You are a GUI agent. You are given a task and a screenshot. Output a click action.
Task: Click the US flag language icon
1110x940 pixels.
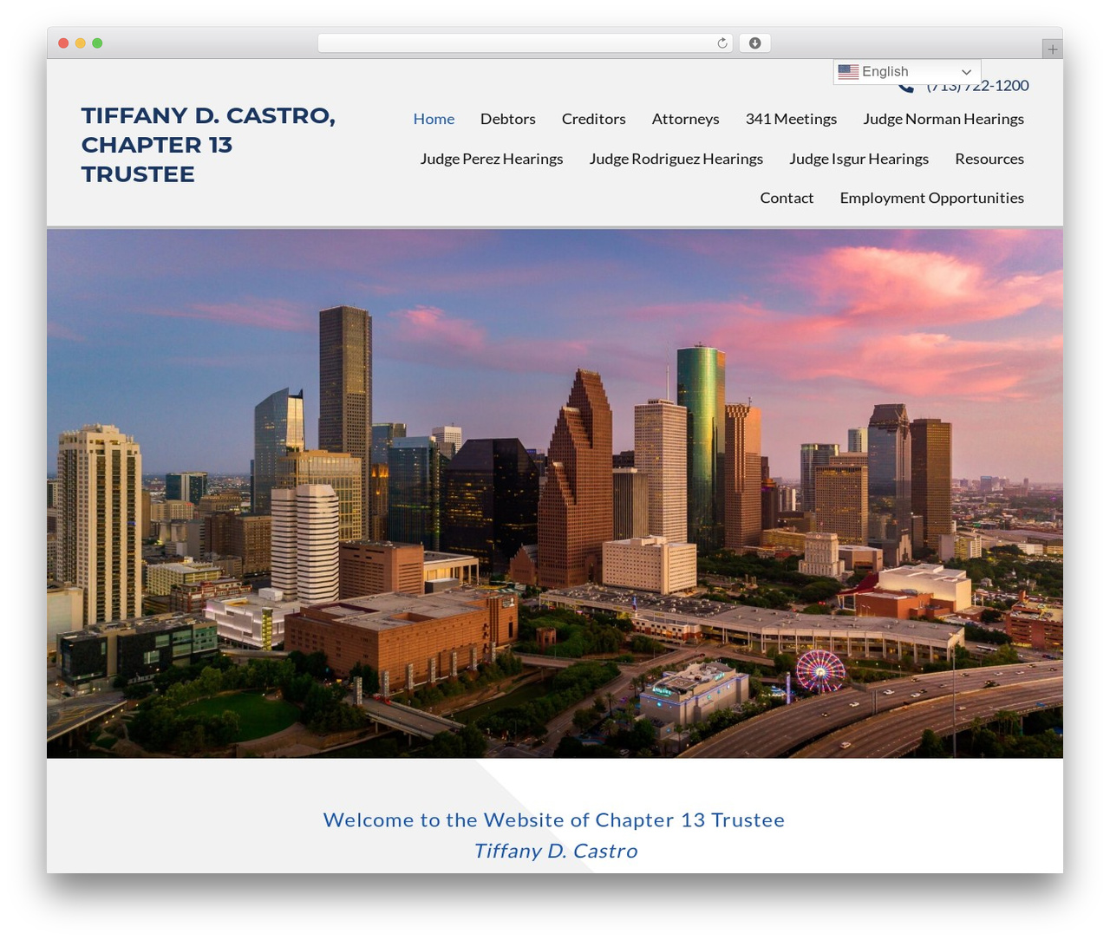(848, 72)
